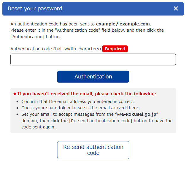Click the 'code sent again' line in the last bullet
186x169 pixels.
(39, 127)
